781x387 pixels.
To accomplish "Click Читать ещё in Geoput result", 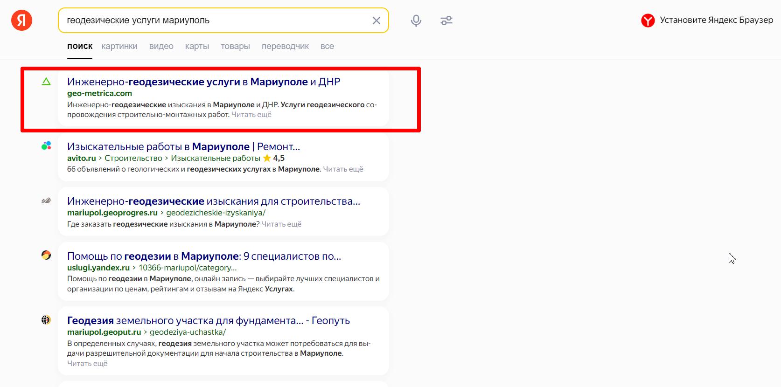I will [87, 363].
